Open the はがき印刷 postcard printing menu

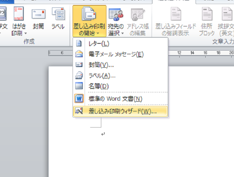(x=19, y=21)
